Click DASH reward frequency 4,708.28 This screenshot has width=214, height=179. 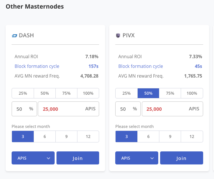point(89,76)
